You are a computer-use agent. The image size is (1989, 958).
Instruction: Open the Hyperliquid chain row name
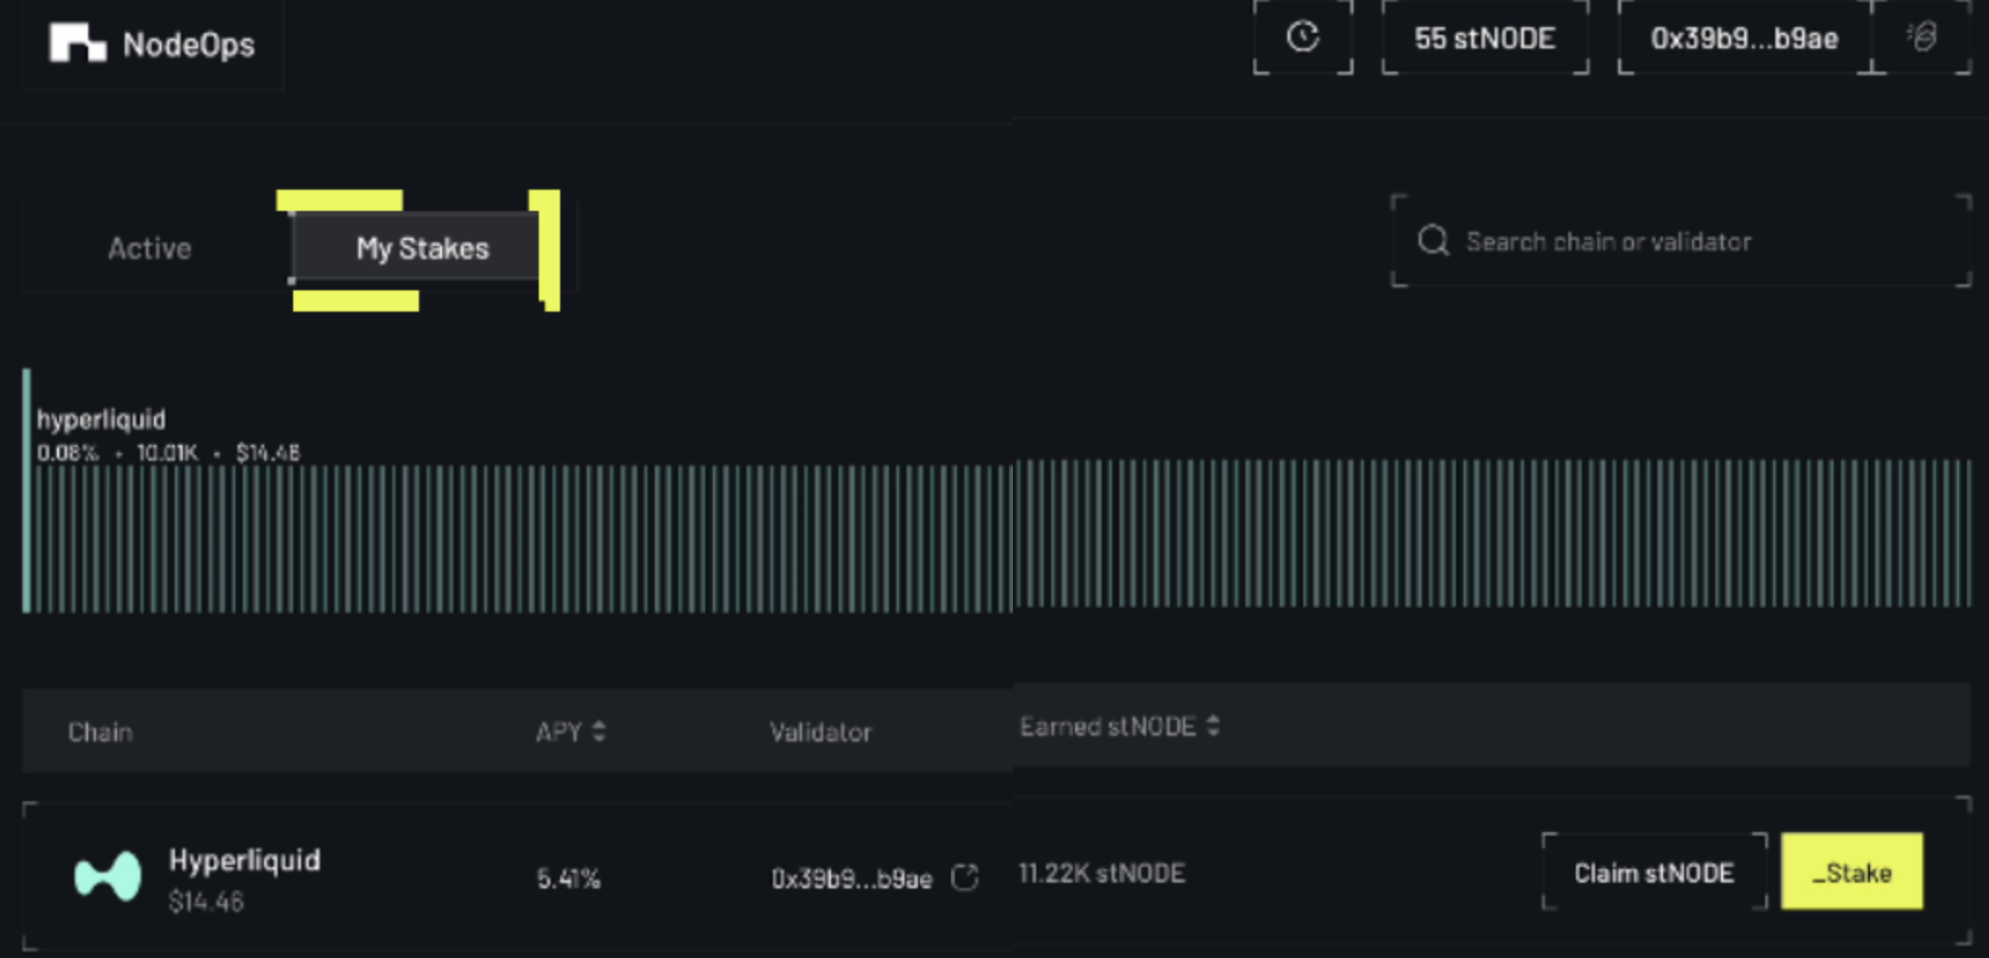[245, 860]
